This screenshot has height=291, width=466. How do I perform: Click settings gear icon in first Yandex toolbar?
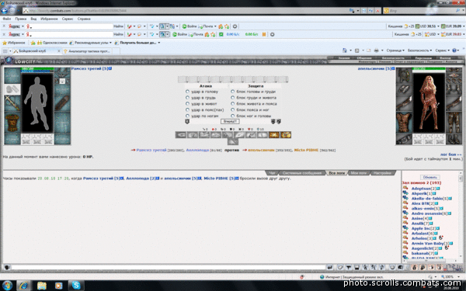[235, 26]
